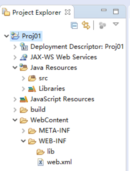Toggle Link with Editor arrows icon
130x171 pixels.
[x=86, y=25]
